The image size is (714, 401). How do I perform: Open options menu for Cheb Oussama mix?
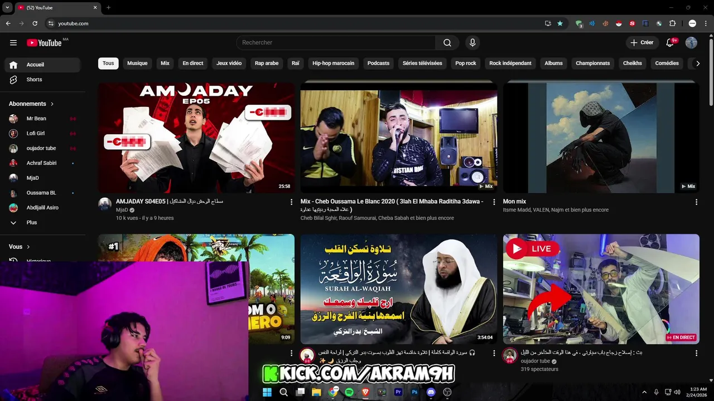pos(494,202)
